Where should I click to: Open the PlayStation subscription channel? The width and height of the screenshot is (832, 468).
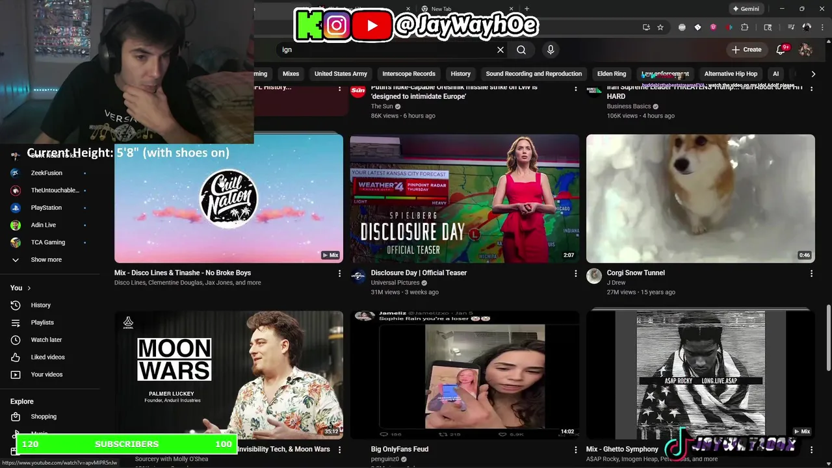(x=46, y=207)
